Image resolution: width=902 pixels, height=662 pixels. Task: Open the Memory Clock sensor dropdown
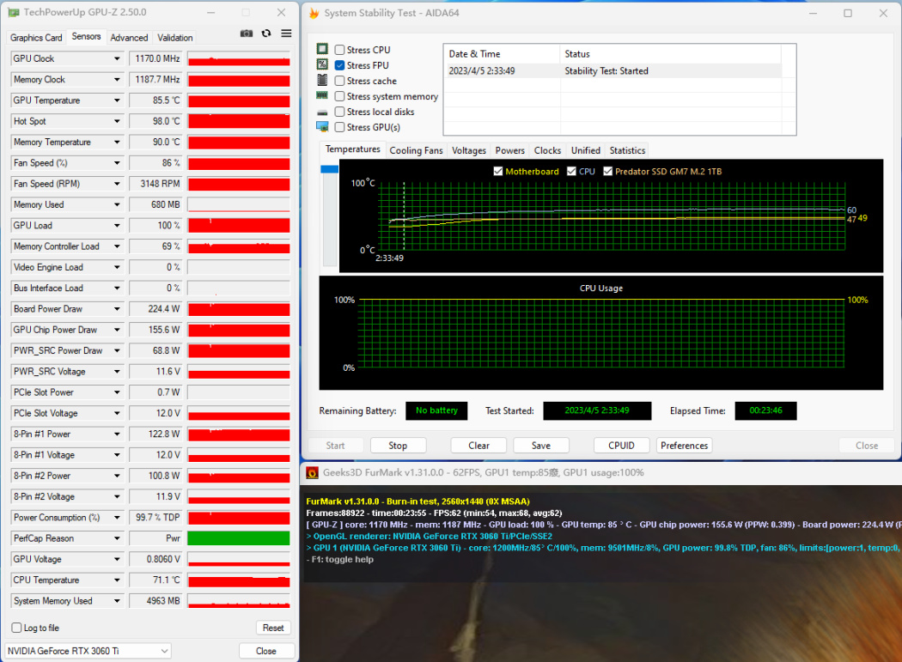(x=117, y=79)
